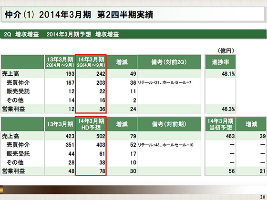Click initial forecast value 463
267x200 pixels.
point(230,136)
